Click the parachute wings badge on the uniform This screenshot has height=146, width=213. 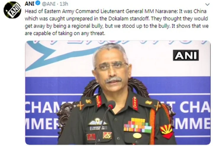point(98,122)
